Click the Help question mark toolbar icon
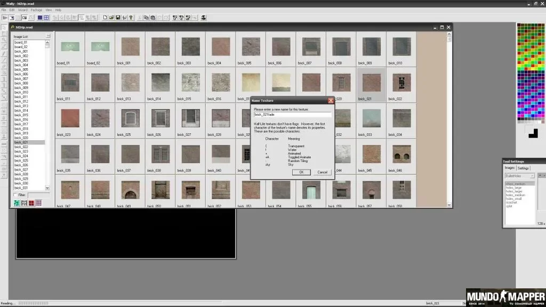The height and width of the screenshot is (307, 546). 131,18
